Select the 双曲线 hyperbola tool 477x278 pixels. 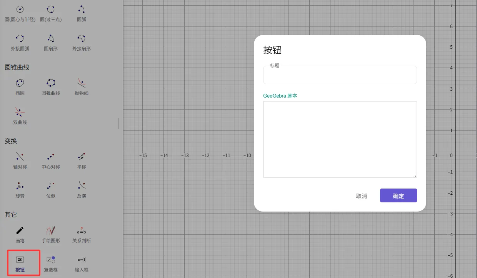click(x=20, y=116)
